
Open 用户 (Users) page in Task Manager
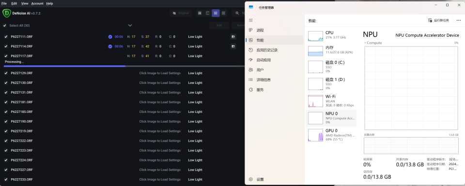pos(274,70)
